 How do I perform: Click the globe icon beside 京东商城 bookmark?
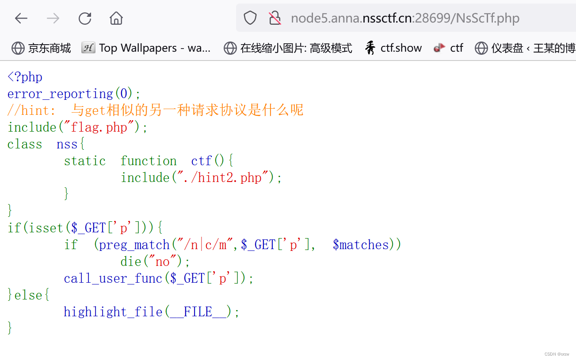pos(18,48)
